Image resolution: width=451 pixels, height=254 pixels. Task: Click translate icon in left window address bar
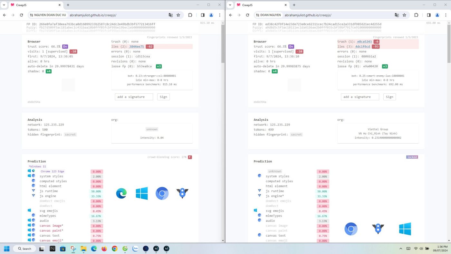[x=171, y=15]
